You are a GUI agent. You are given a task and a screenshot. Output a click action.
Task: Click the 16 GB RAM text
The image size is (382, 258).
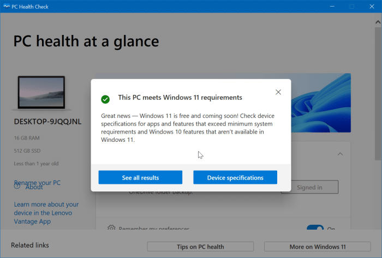(27, 138)
